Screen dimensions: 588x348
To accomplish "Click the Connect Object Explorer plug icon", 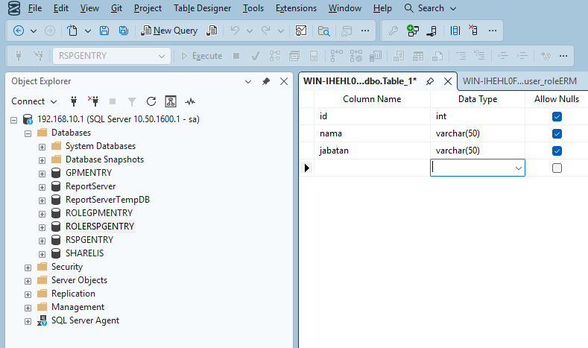I will click(74, 101).
